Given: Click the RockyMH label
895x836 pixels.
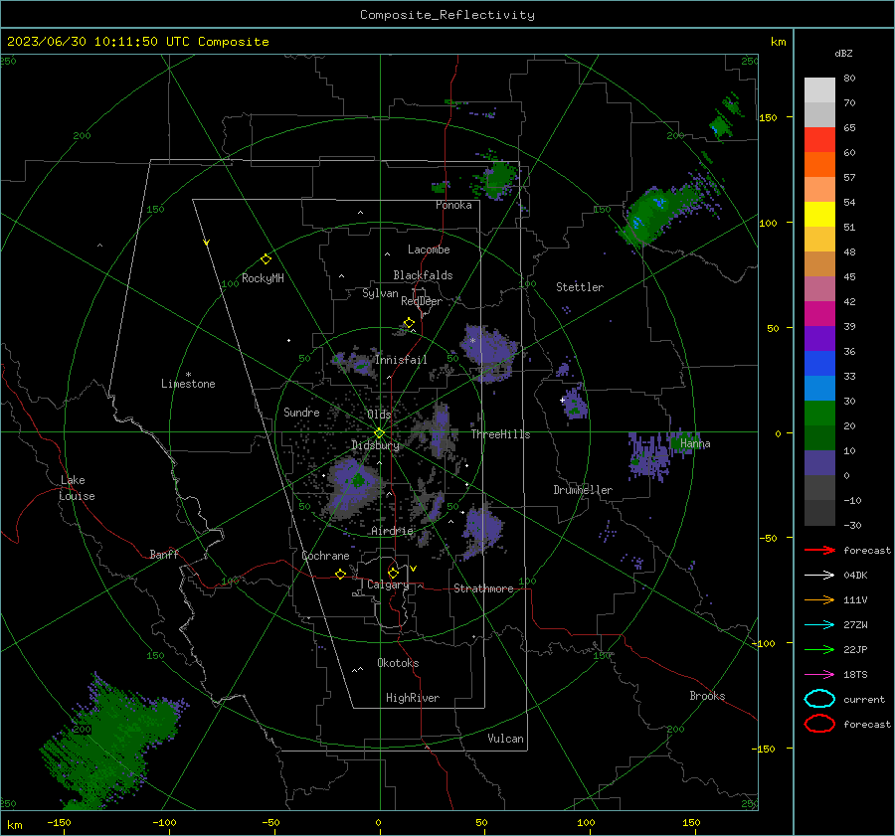Looking at the screenshot, I should [263, 278].
